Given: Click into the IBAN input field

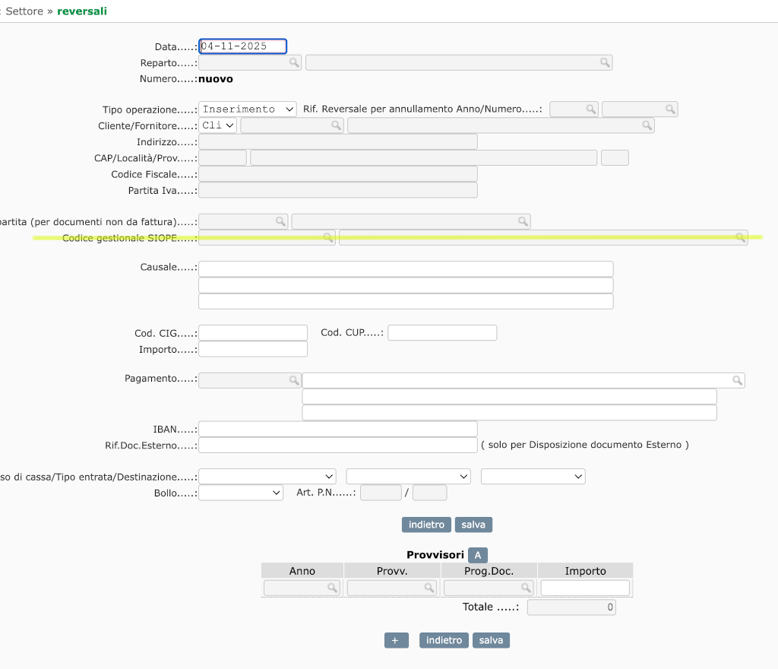Looking at the screenshot, I should (x=337, y=429).
